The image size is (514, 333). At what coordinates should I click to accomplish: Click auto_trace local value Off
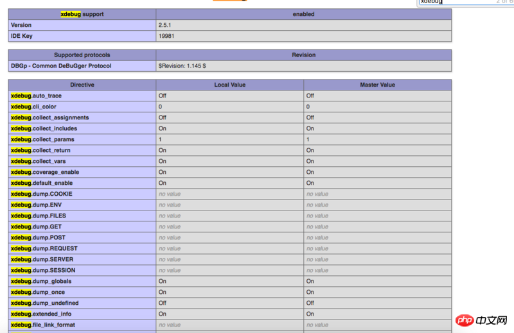[x=230, y=96]
